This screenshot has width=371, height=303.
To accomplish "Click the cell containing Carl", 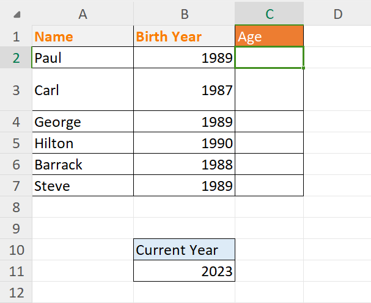I will click(83, 90).
